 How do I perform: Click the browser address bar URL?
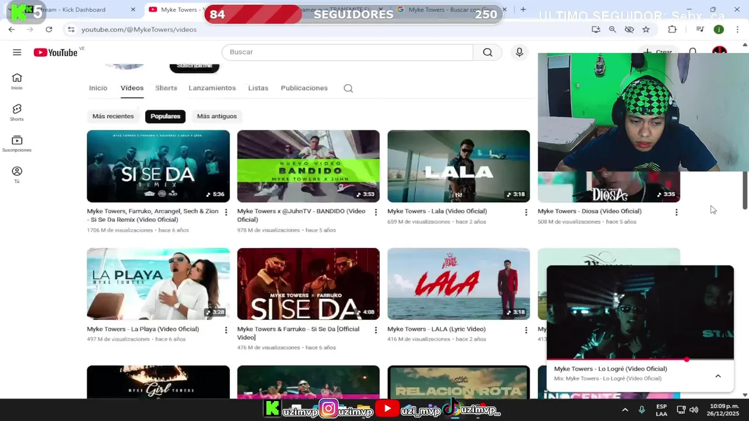click(139, 29)
